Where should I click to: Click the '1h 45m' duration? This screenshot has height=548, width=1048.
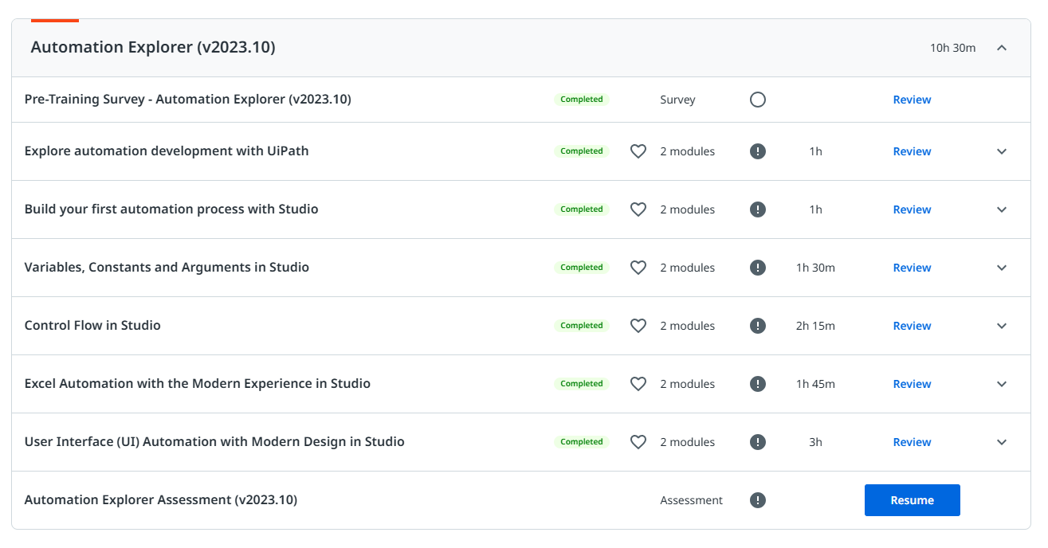pos(815,384)
